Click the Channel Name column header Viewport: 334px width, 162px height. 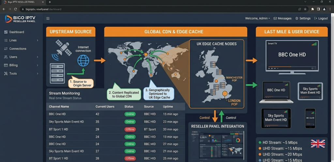tap(59, 107)
